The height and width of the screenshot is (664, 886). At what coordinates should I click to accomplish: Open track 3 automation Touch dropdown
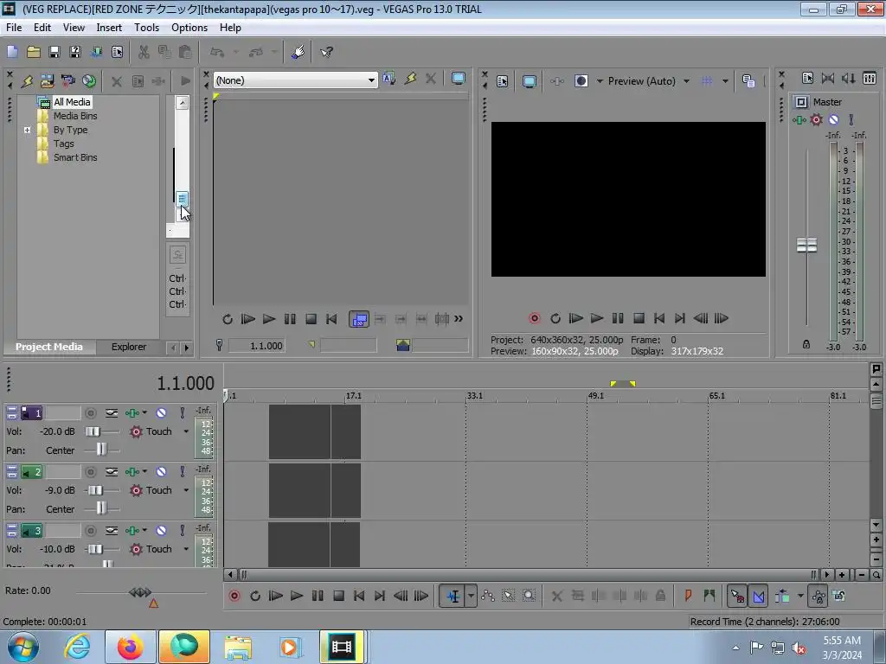click(186, 549)
